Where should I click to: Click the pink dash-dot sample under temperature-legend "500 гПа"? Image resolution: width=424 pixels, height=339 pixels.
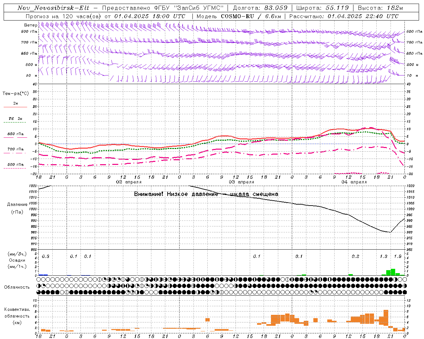[15, 168]
